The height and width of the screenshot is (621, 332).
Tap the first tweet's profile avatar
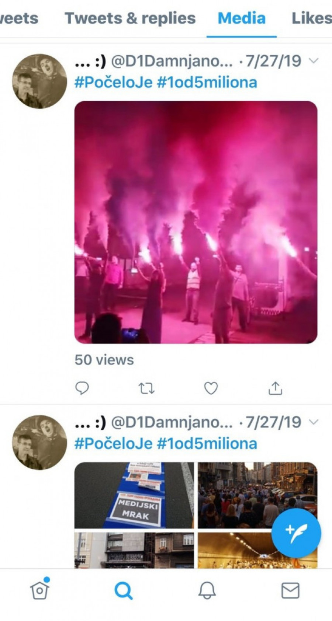[x=40, y=81]
